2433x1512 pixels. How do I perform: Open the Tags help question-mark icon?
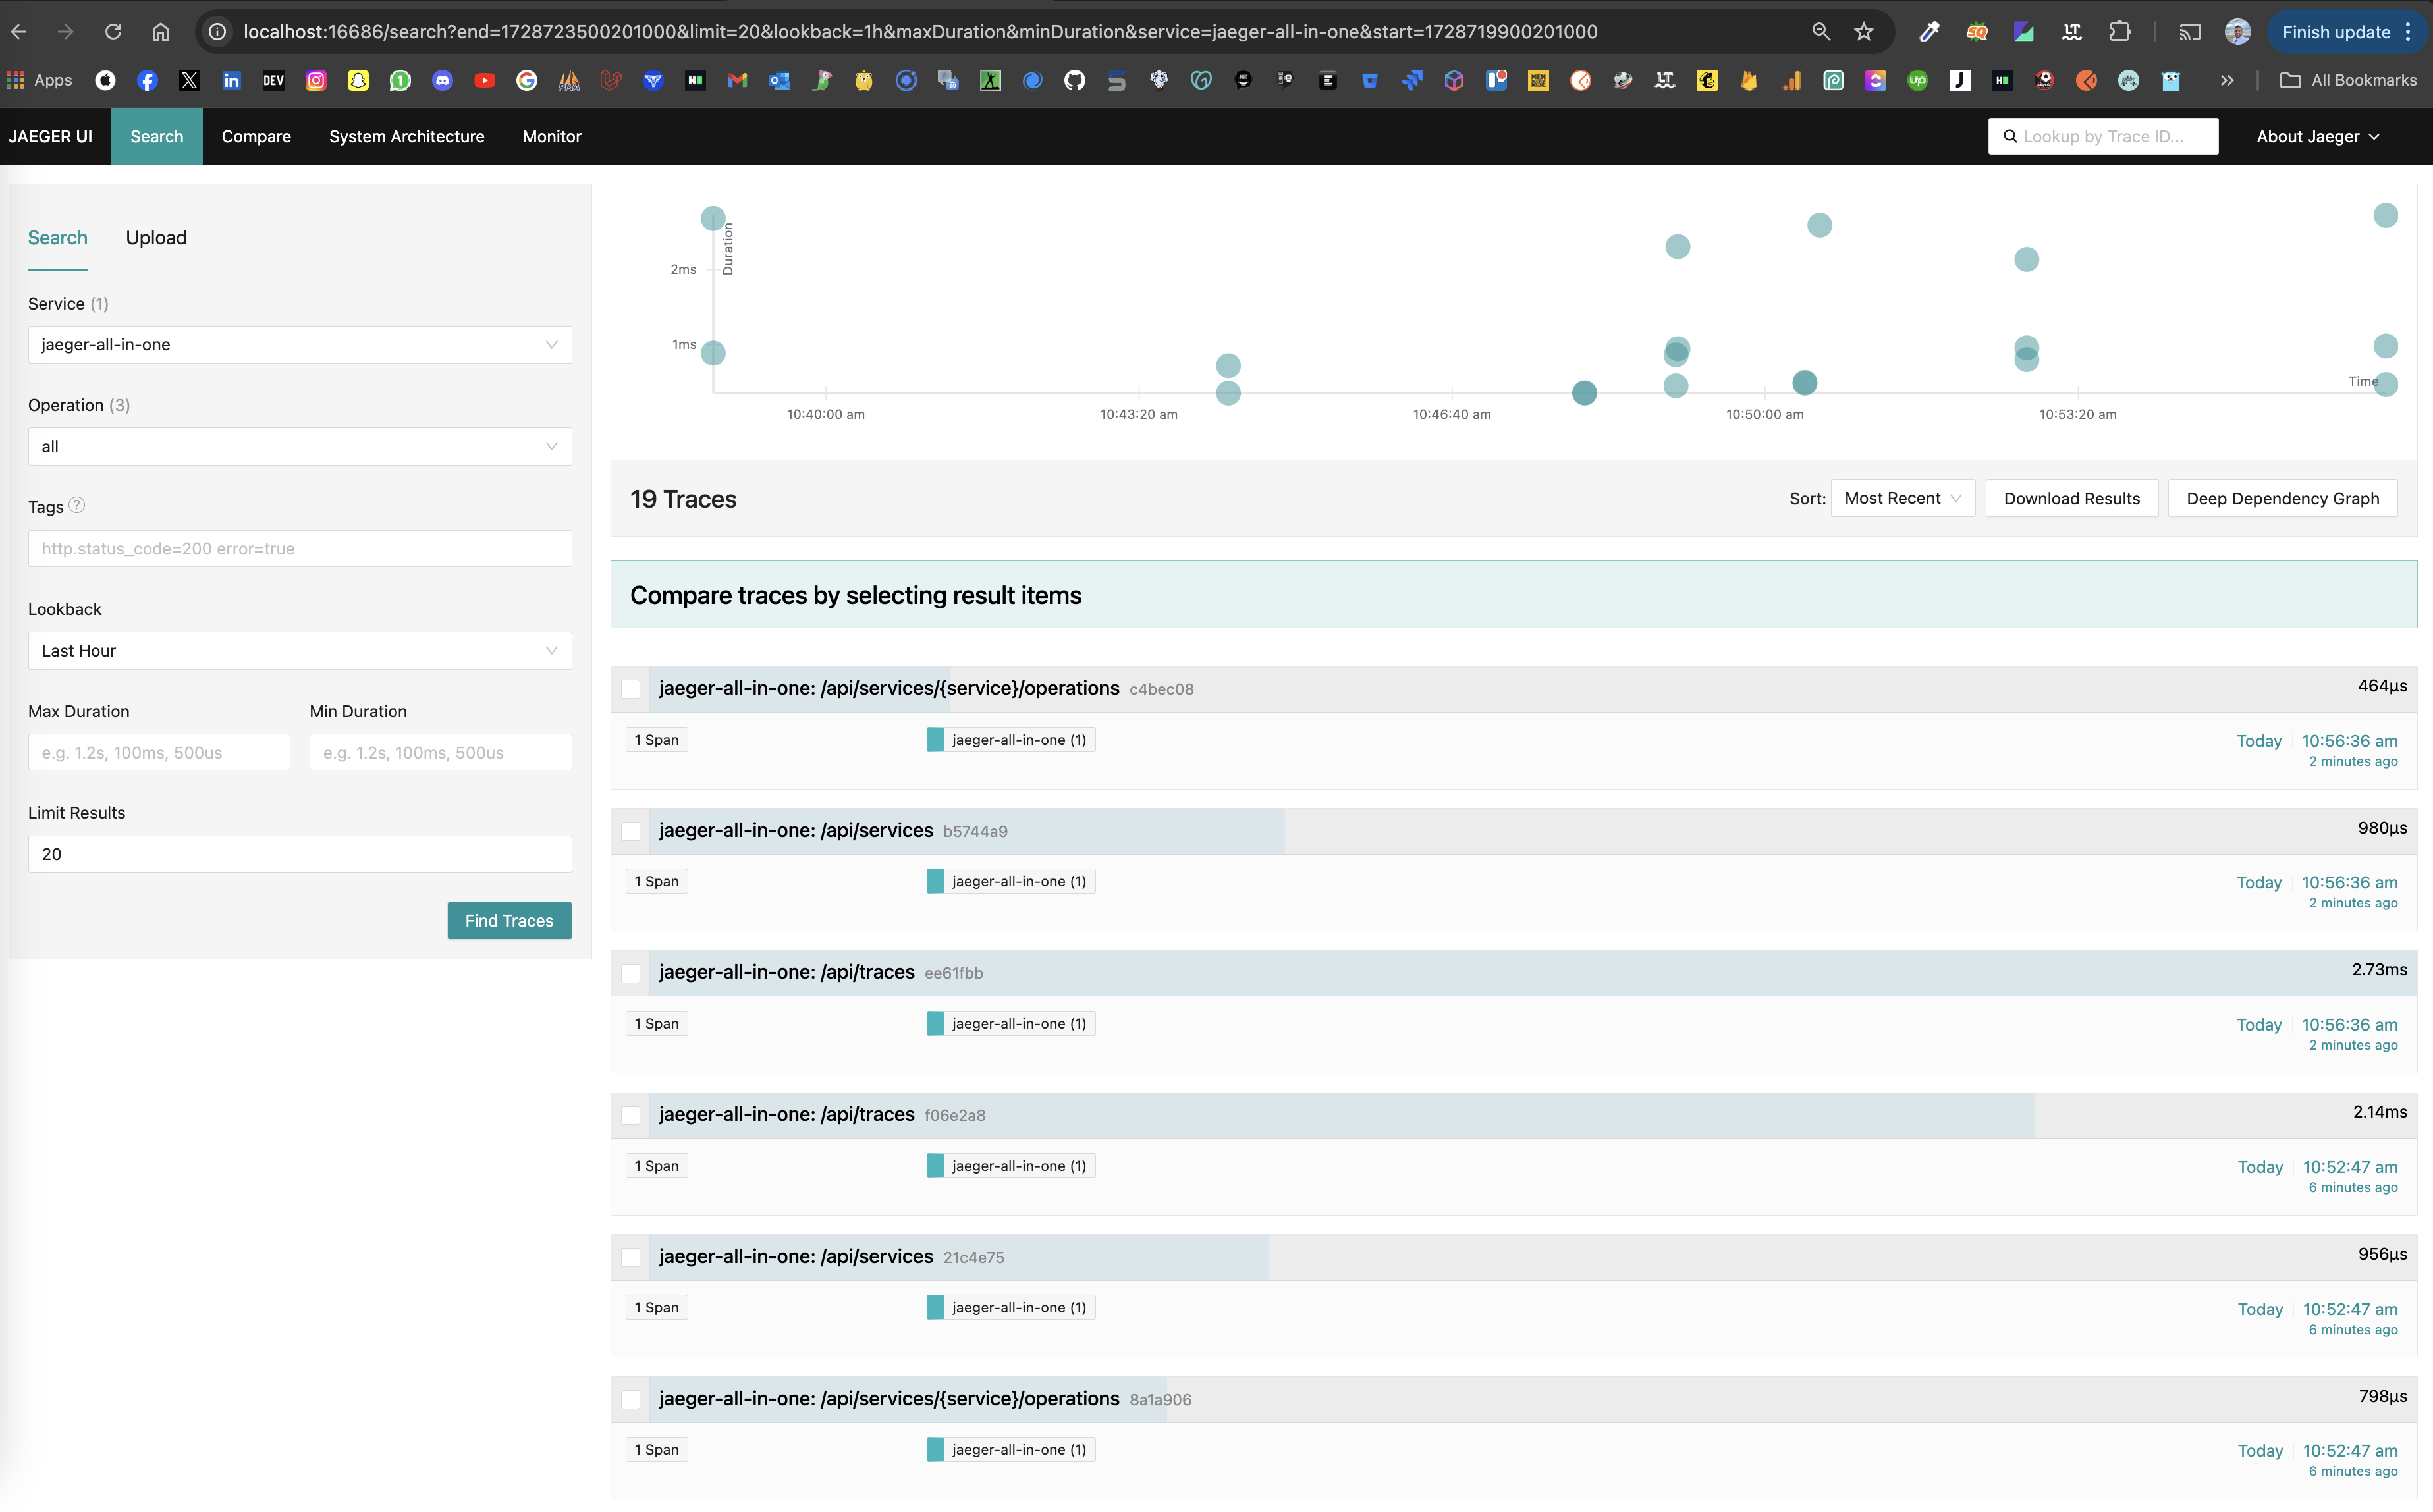pos(77,505)
